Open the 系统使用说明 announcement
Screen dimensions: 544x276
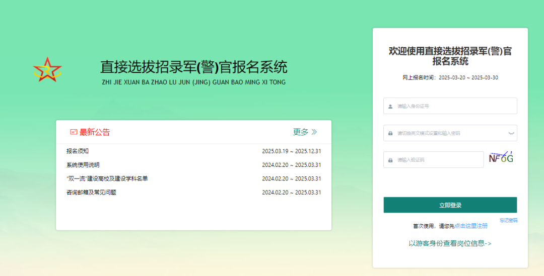(83, 165)
